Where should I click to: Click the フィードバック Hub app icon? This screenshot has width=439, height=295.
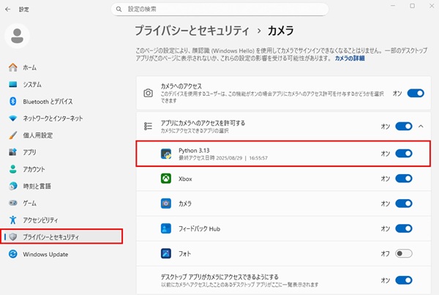(166, 228)
